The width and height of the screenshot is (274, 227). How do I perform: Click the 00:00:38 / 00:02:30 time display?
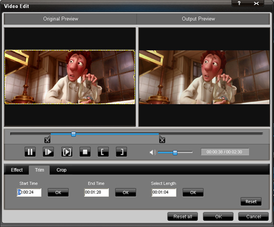(x=225, y=152)
